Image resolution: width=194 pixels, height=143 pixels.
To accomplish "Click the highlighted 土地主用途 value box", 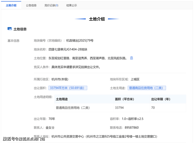I will 147,88.
